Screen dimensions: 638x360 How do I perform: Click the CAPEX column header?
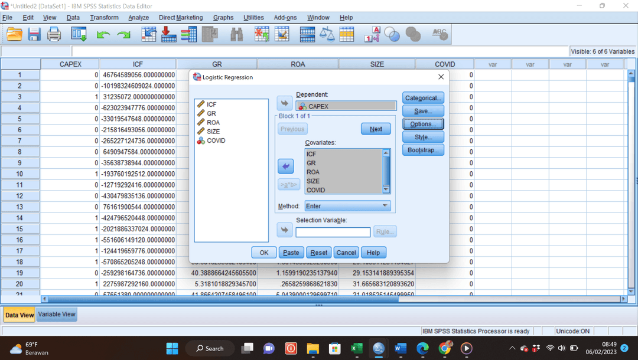[70, 64]
